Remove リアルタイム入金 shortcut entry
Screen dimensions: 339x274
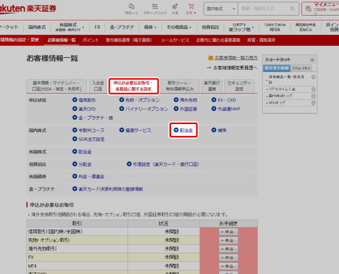point(313,89)
